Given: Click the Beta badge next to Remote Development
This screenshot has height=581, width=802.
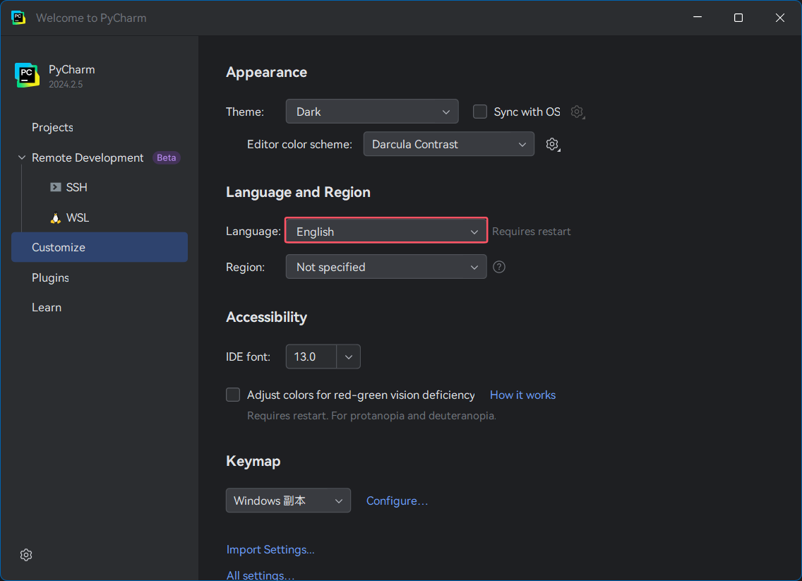Looking at the screenshot, I should (166, 157).
